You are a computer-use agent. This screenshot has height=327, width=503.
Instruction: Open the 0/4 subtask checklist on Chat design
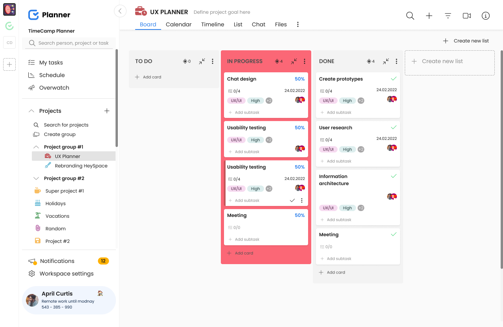(x=234, y=91)
